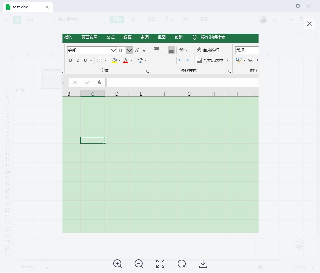Click the decrease font size icon

[x=145, y=50]
